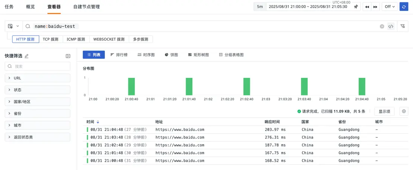Image resolution: width=413 pixels, height=170 pixels.
Task: Collapse the quick filter sidebar panel
Action: coord(68,56)
